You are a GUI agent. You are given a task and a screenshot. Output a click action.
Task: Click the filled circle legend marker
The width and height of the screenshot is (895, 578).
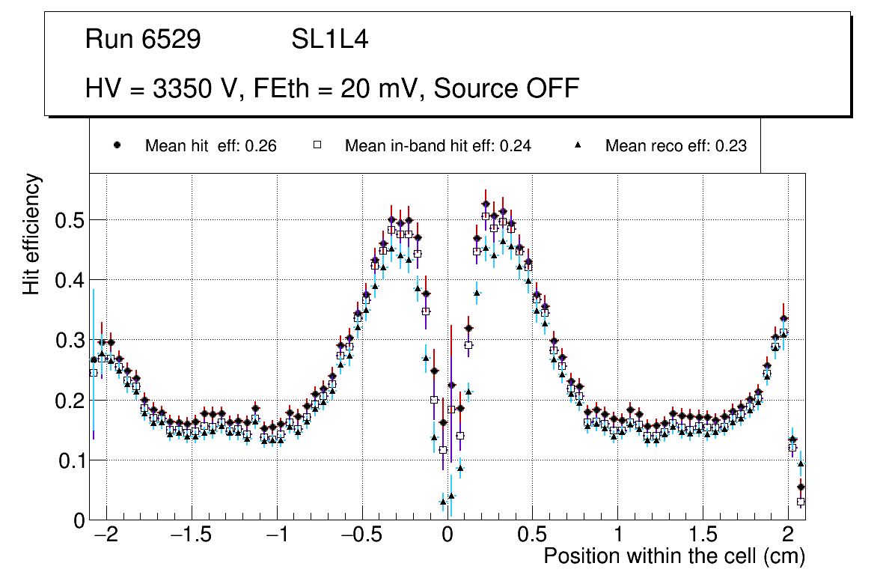pos(117,145)
